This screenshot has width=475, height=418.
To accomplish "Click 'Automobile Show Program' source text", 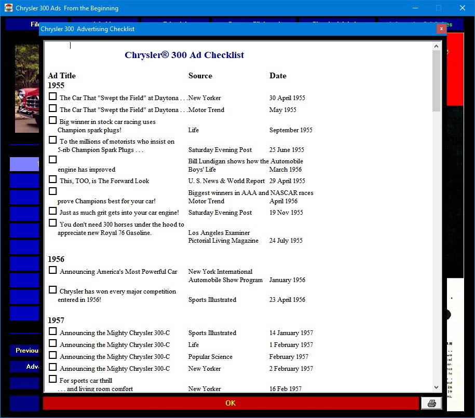I will (x=225, y=280).
